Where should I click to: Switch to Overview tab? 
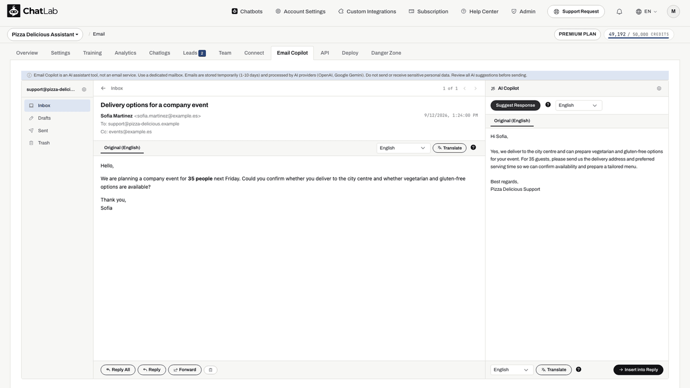27,53
